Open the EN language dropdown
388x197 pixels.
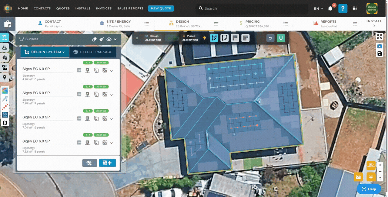318,8
